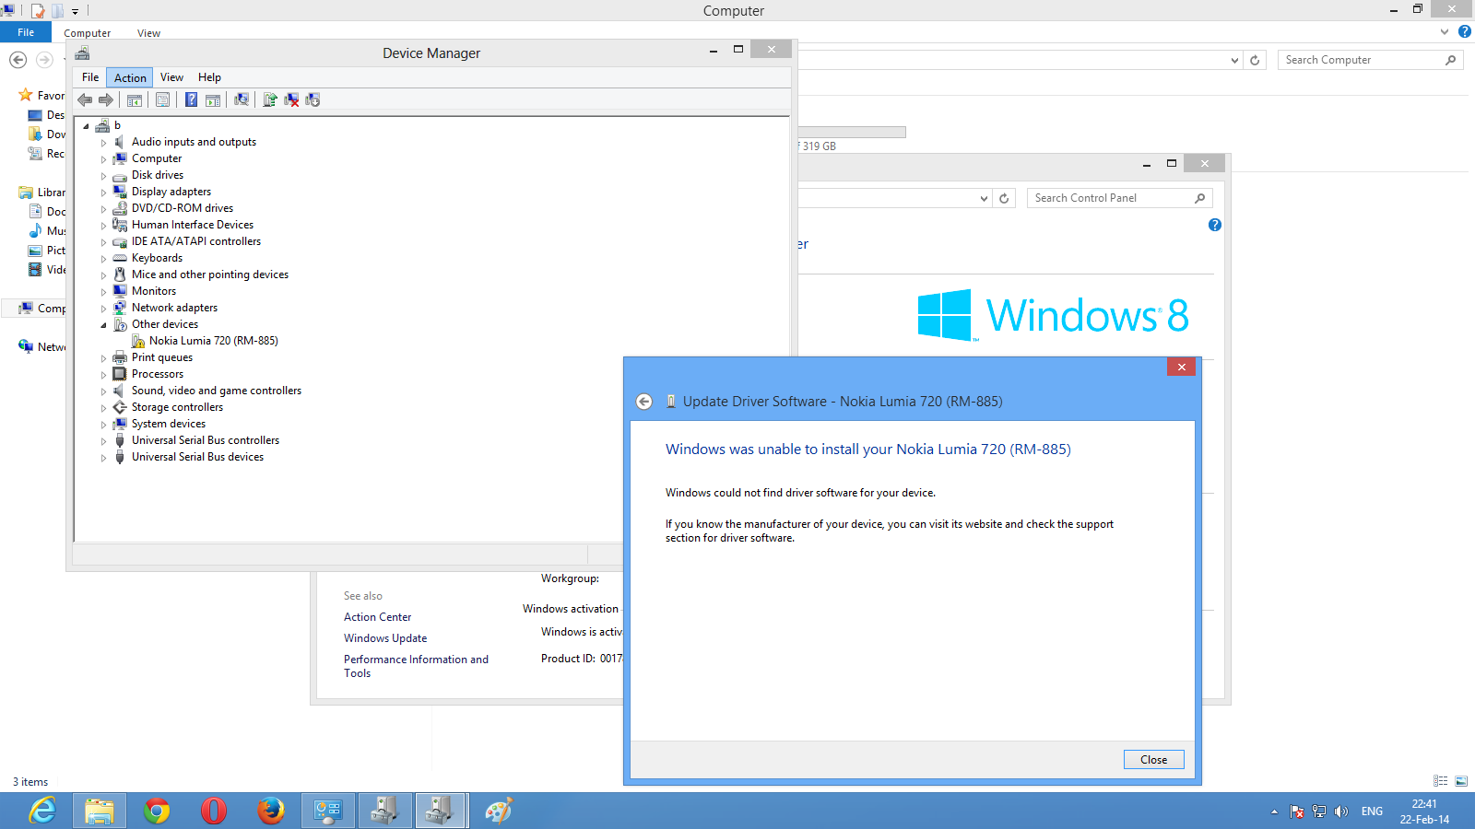Switch Explorer to Large Icons view icon

(1461, 781)
